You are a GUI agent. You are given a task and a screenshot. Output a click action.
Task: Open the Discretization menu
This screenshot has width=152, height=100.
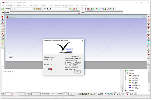(11, 6)
